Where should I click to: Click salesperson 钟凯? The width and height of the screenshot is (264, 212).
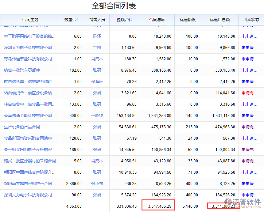pos(97,47)
